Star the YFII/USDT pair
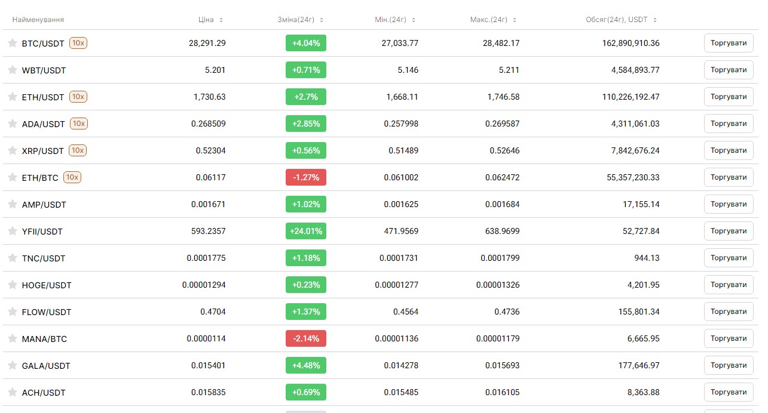This screenshot has width=768, height=413. click(x=13, y=231)
